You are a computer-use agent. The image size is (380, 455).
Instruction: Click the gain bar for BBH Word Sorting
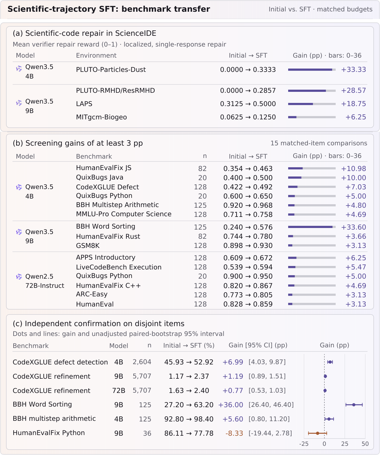pyautogui.click(x=312, y=227)
